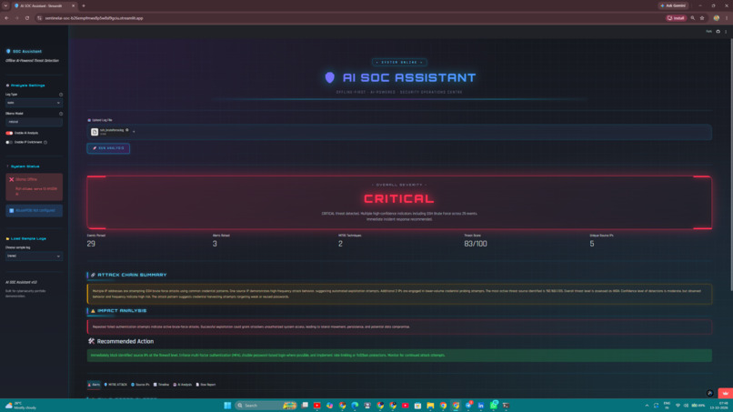Click the CRITICAL severity heading
Viewport: 733px width, 412px height.
399,199
